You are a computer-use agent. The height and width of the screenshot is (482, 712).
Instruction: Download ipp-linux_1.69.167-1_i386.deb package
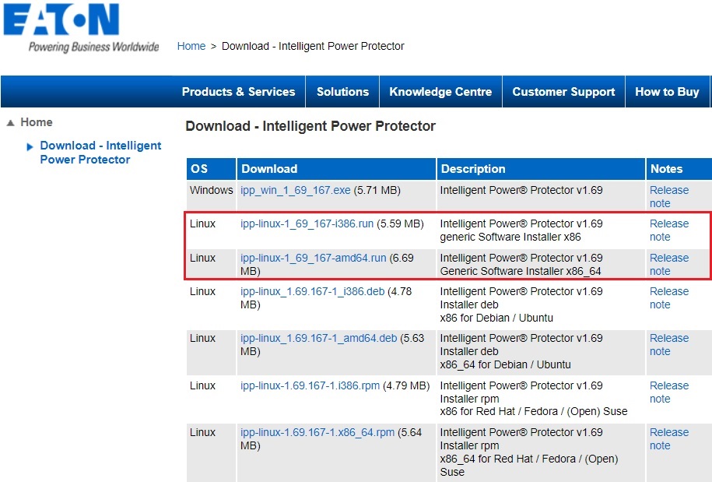coord(312,291)
